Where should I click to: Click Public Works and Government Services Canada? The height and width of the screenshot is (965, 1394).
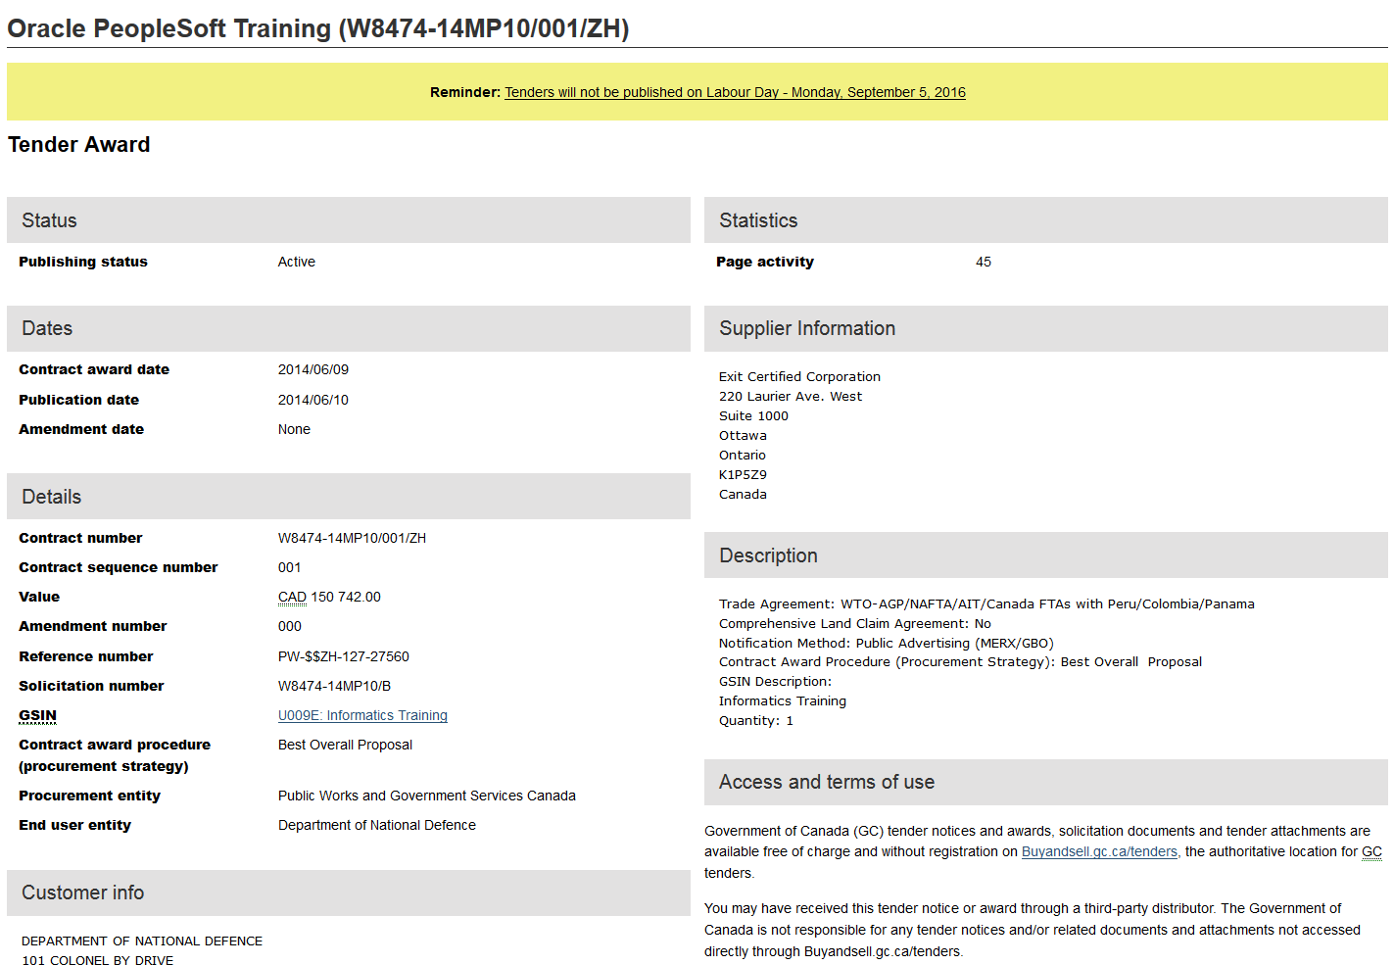[427, 796]
